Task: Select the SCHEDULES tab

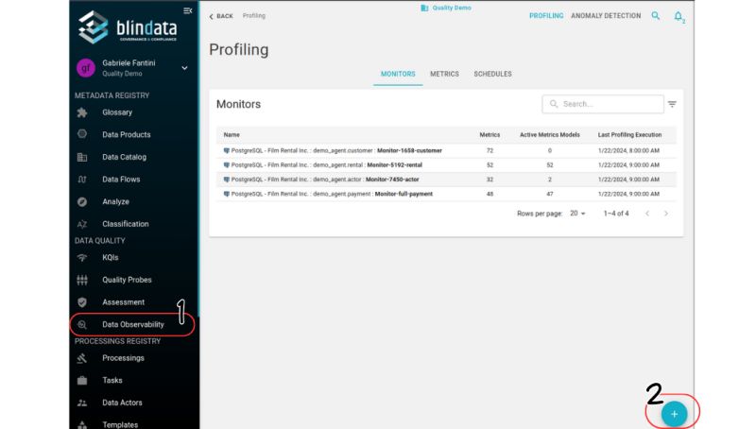Action: pos(492,74)
